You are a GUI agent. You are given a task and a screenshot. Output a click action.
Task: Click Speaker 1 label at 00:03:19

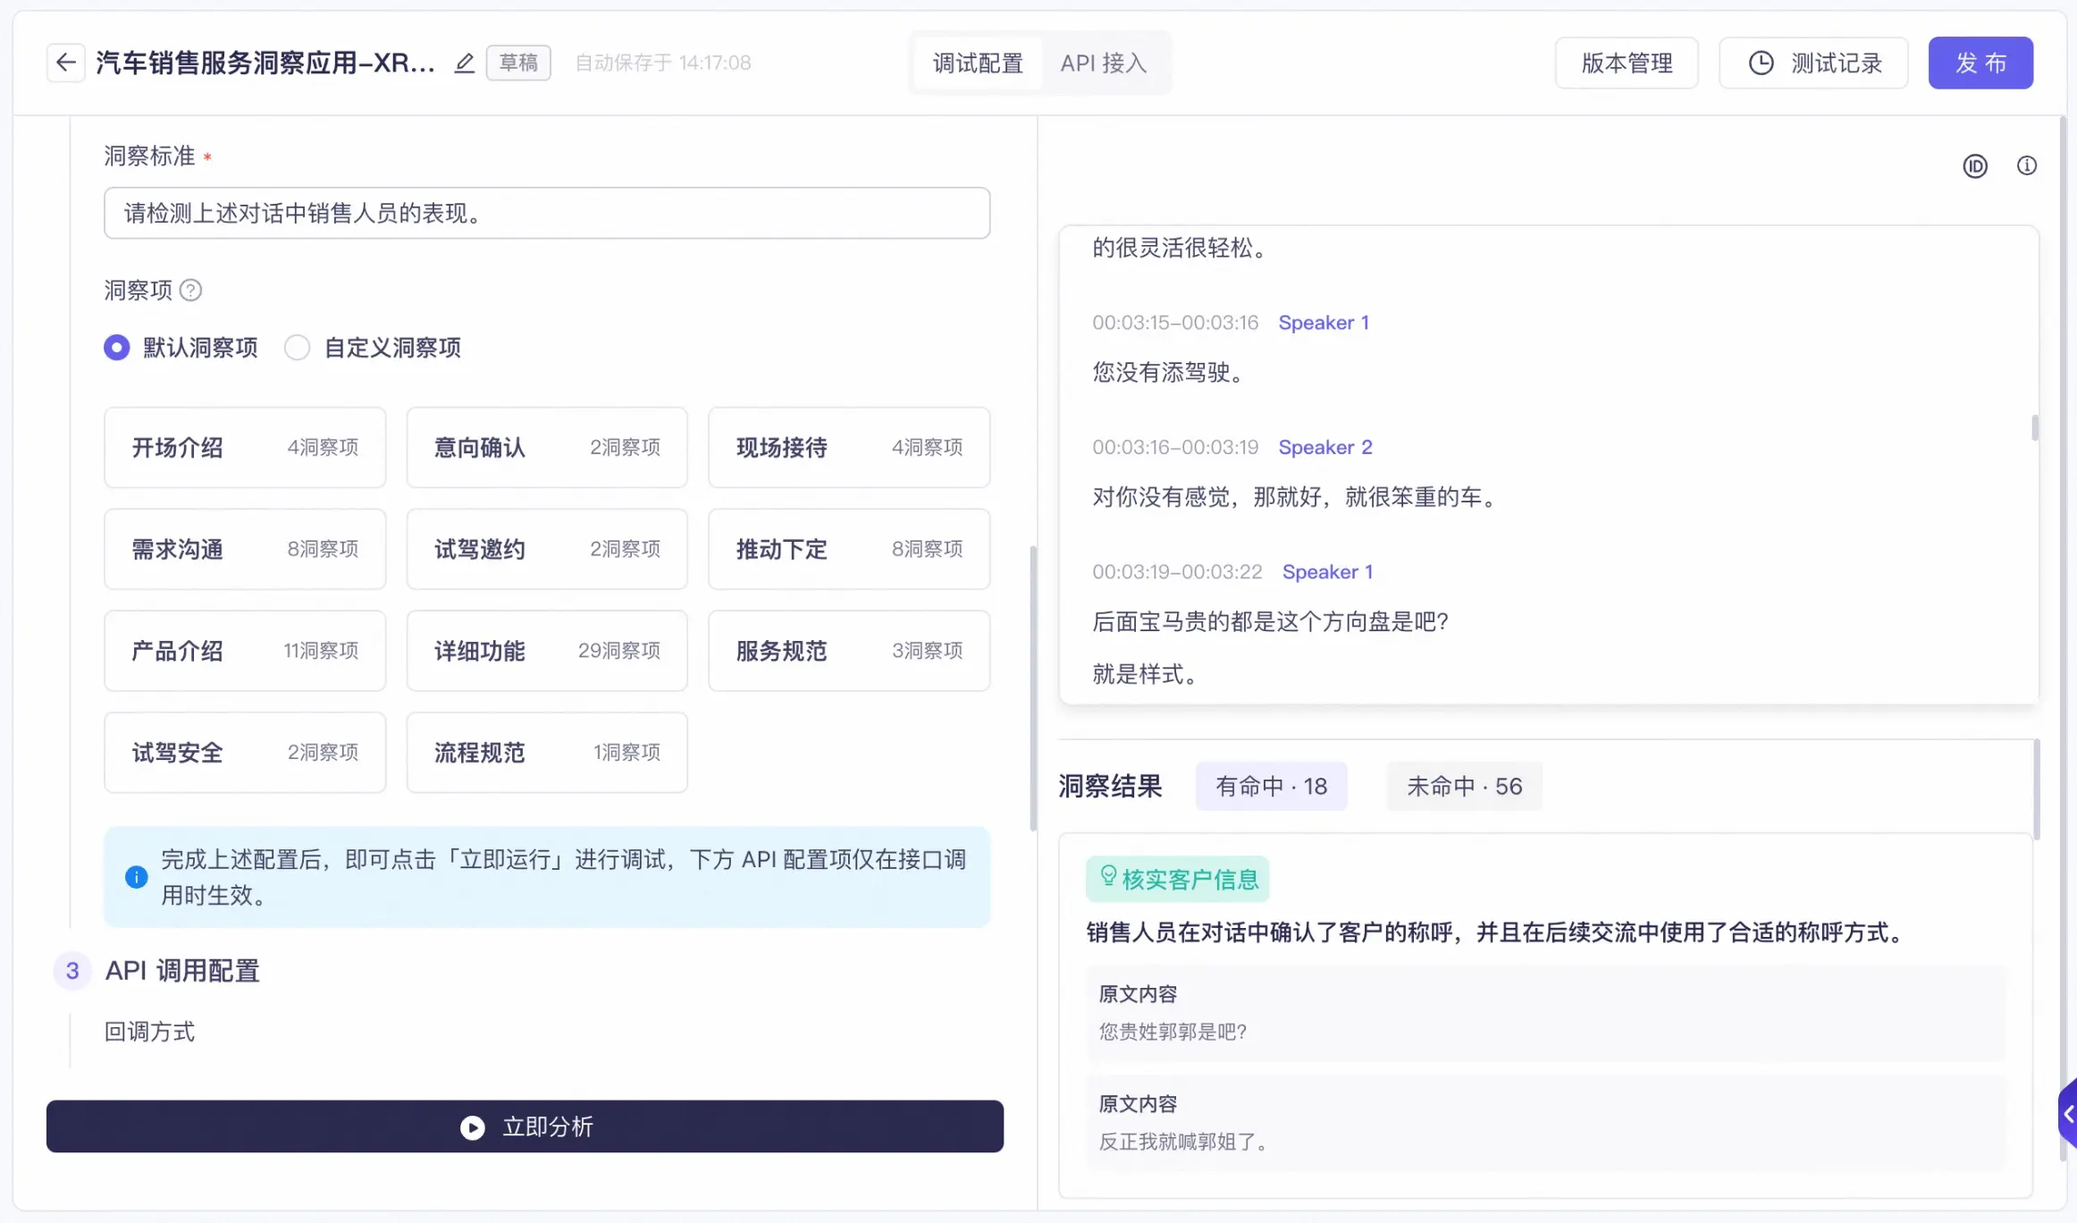[x=1327, y=572]
